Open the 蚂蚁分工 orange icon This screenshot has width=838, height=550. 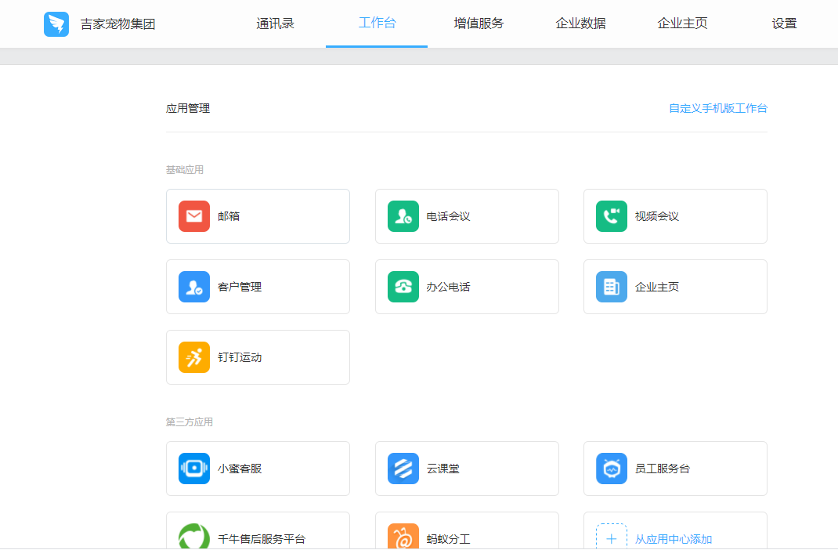click(403, 536)
